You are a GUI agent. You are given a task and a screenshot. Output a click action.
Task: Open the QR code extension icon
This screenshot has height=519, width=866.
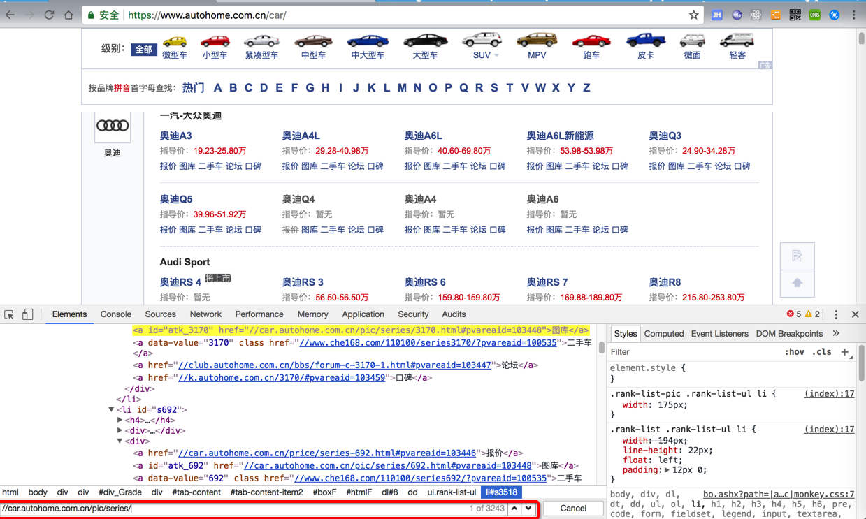tap(795, 15)
